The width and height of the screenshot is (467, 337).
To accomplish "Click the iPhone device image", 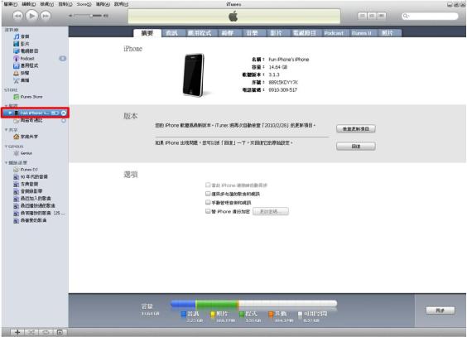I will pos(194,75).
